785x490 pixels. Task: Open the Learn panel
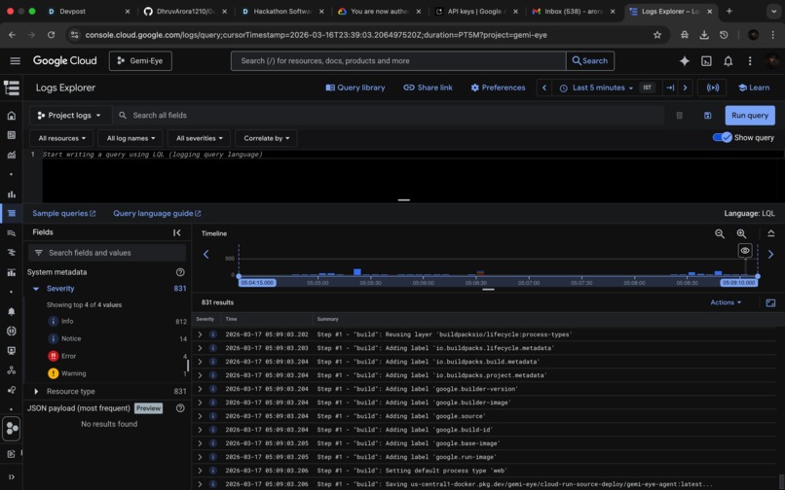(754, 87)
